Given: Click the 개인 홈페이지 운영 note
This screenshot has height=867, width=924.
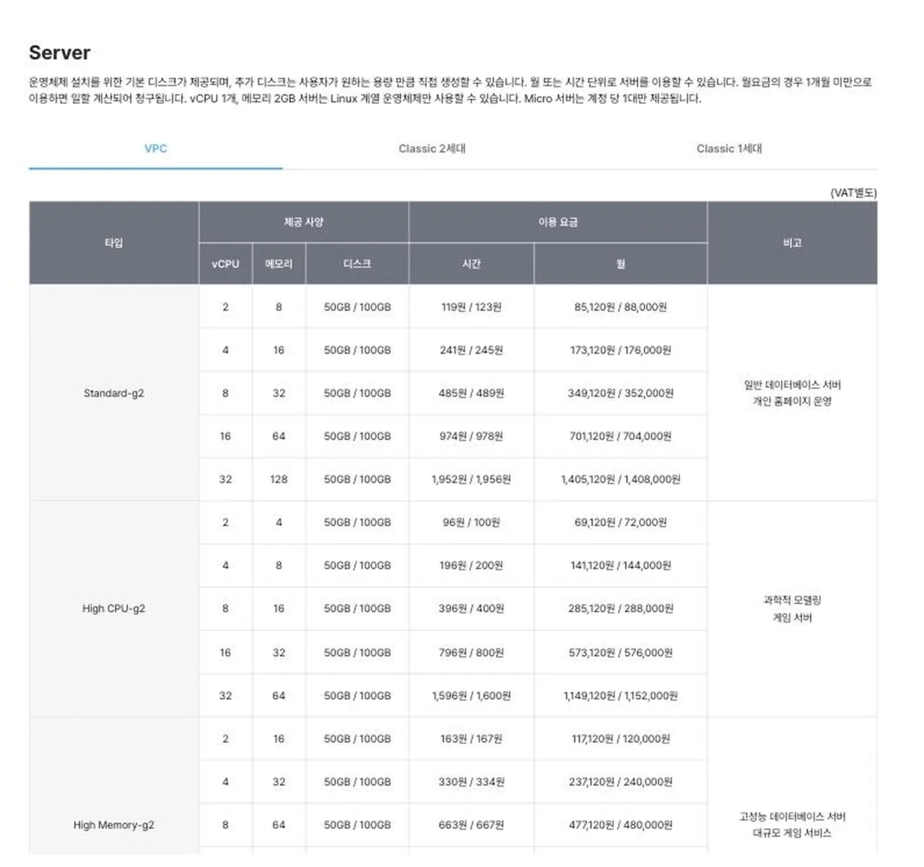Looking at the screenshot, I should [793, 401].
